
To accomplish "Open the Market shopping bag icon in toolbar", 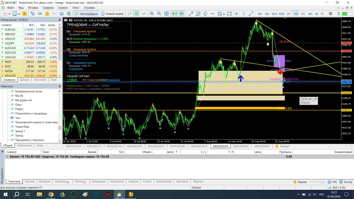I will 47,14.
